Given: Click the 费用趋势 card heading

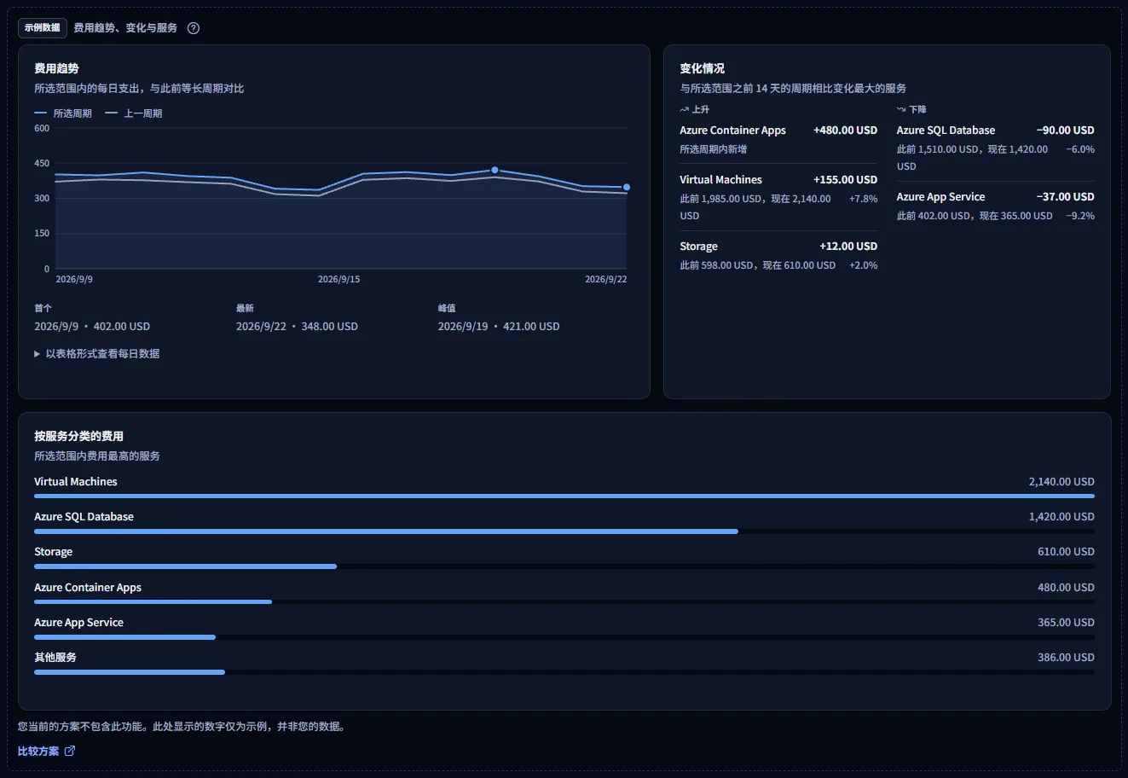Looking at the screenshot, I should pos(56,68).
